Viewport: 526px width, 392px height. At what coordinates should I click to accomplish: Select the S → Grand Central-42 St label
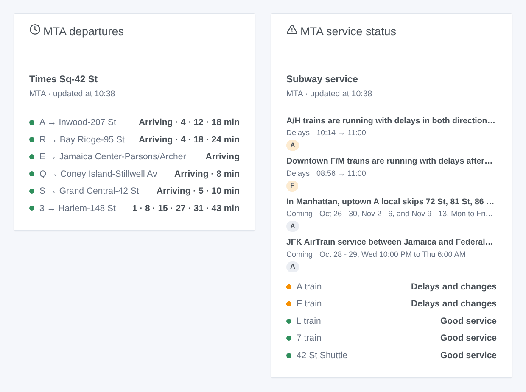pos(89,191)
